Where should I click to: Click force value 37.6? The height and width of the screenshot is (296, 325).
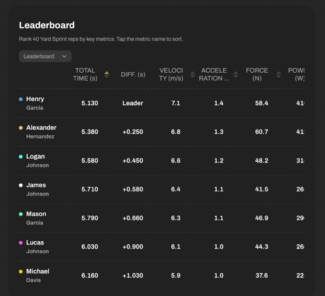tap(262, 275)
